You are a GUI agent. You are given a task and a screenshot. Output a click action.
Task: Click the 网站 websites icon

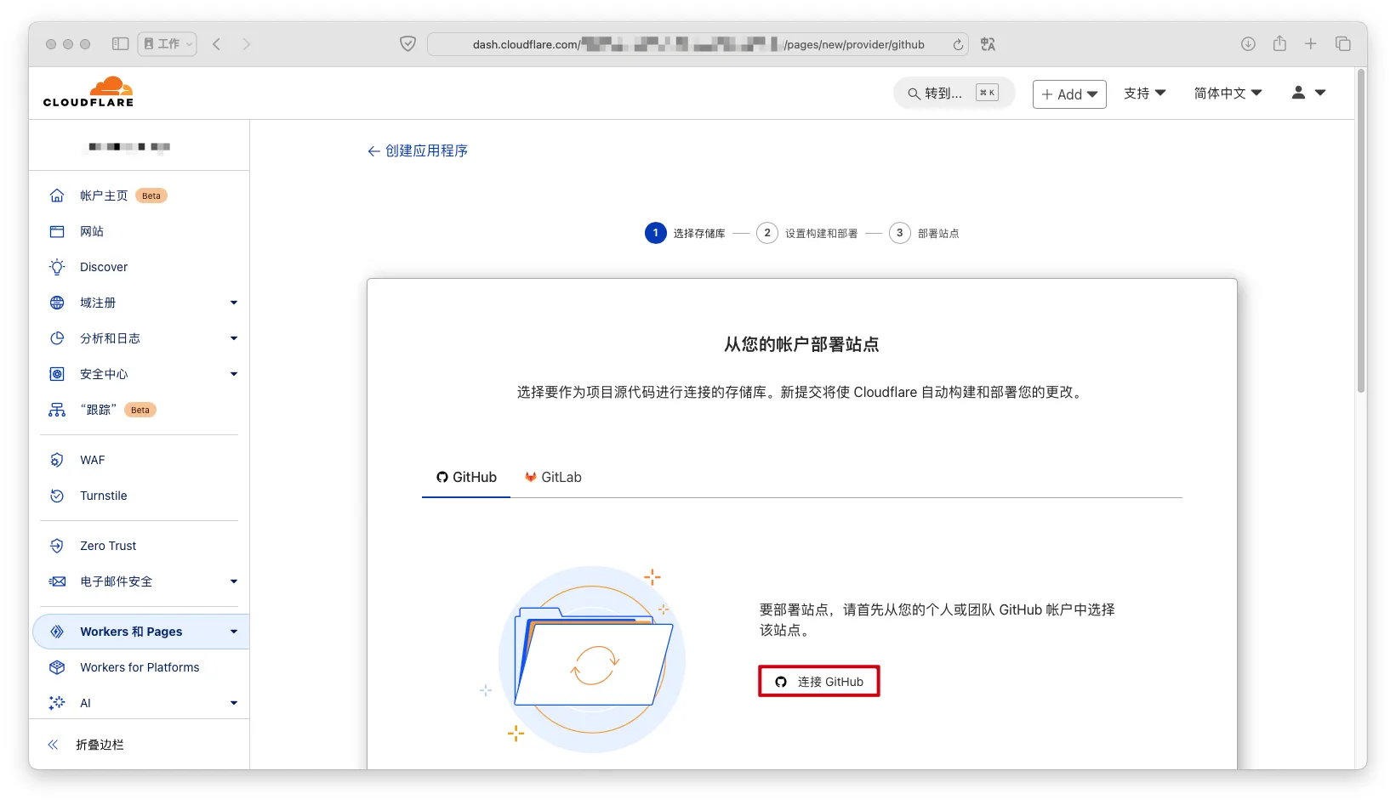(x=57, y=231)
